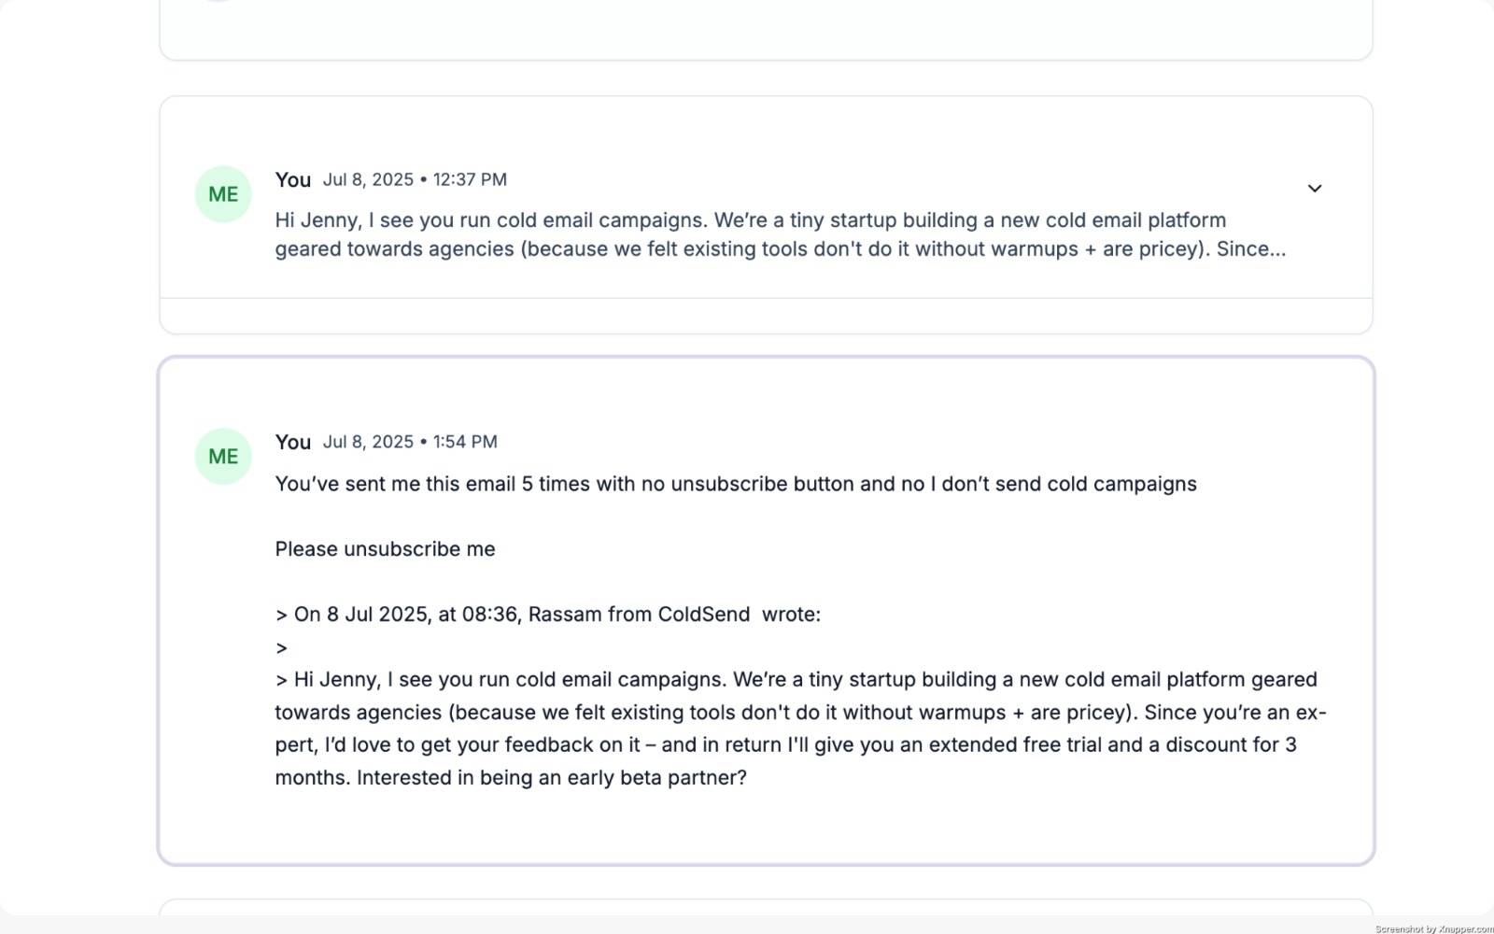The width and height of the screenshot is (1494, 934).
Task: Click the Jul 8, 2025 12:37 PM timestamp
Action: tap(415, 180)
